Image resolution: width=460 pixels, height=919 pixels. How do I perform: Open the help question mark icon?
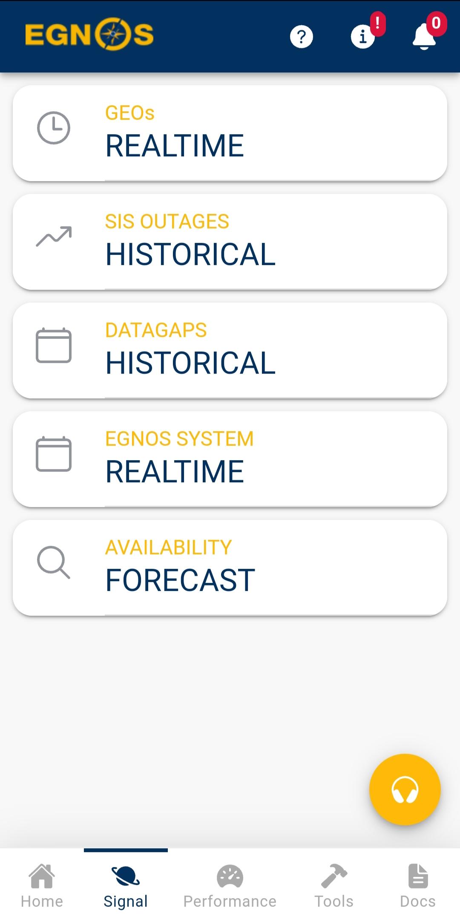(302, 37)
